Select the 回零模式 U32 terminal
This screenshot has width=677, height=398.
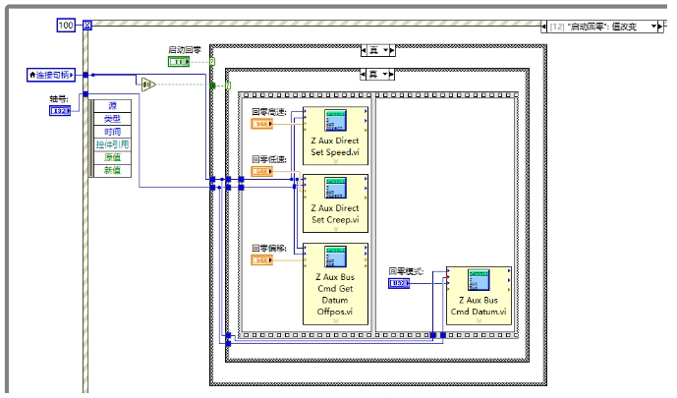[x=399, y=283]
